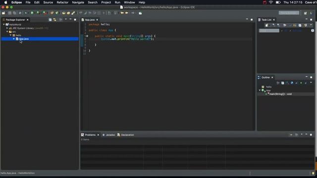Screen dimensions: 317x178
Task: Click Collapse All icon in Task List toolbar
Action: 300,25
